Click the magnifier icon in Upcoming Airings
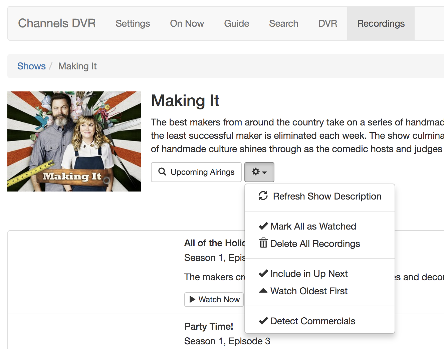 click(162, 172)
